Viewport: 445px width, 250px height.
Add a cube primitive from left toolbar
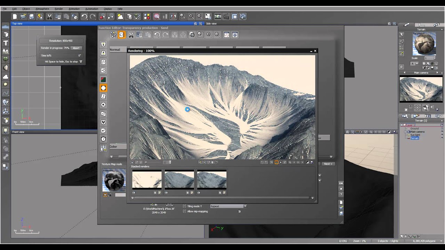6,35
